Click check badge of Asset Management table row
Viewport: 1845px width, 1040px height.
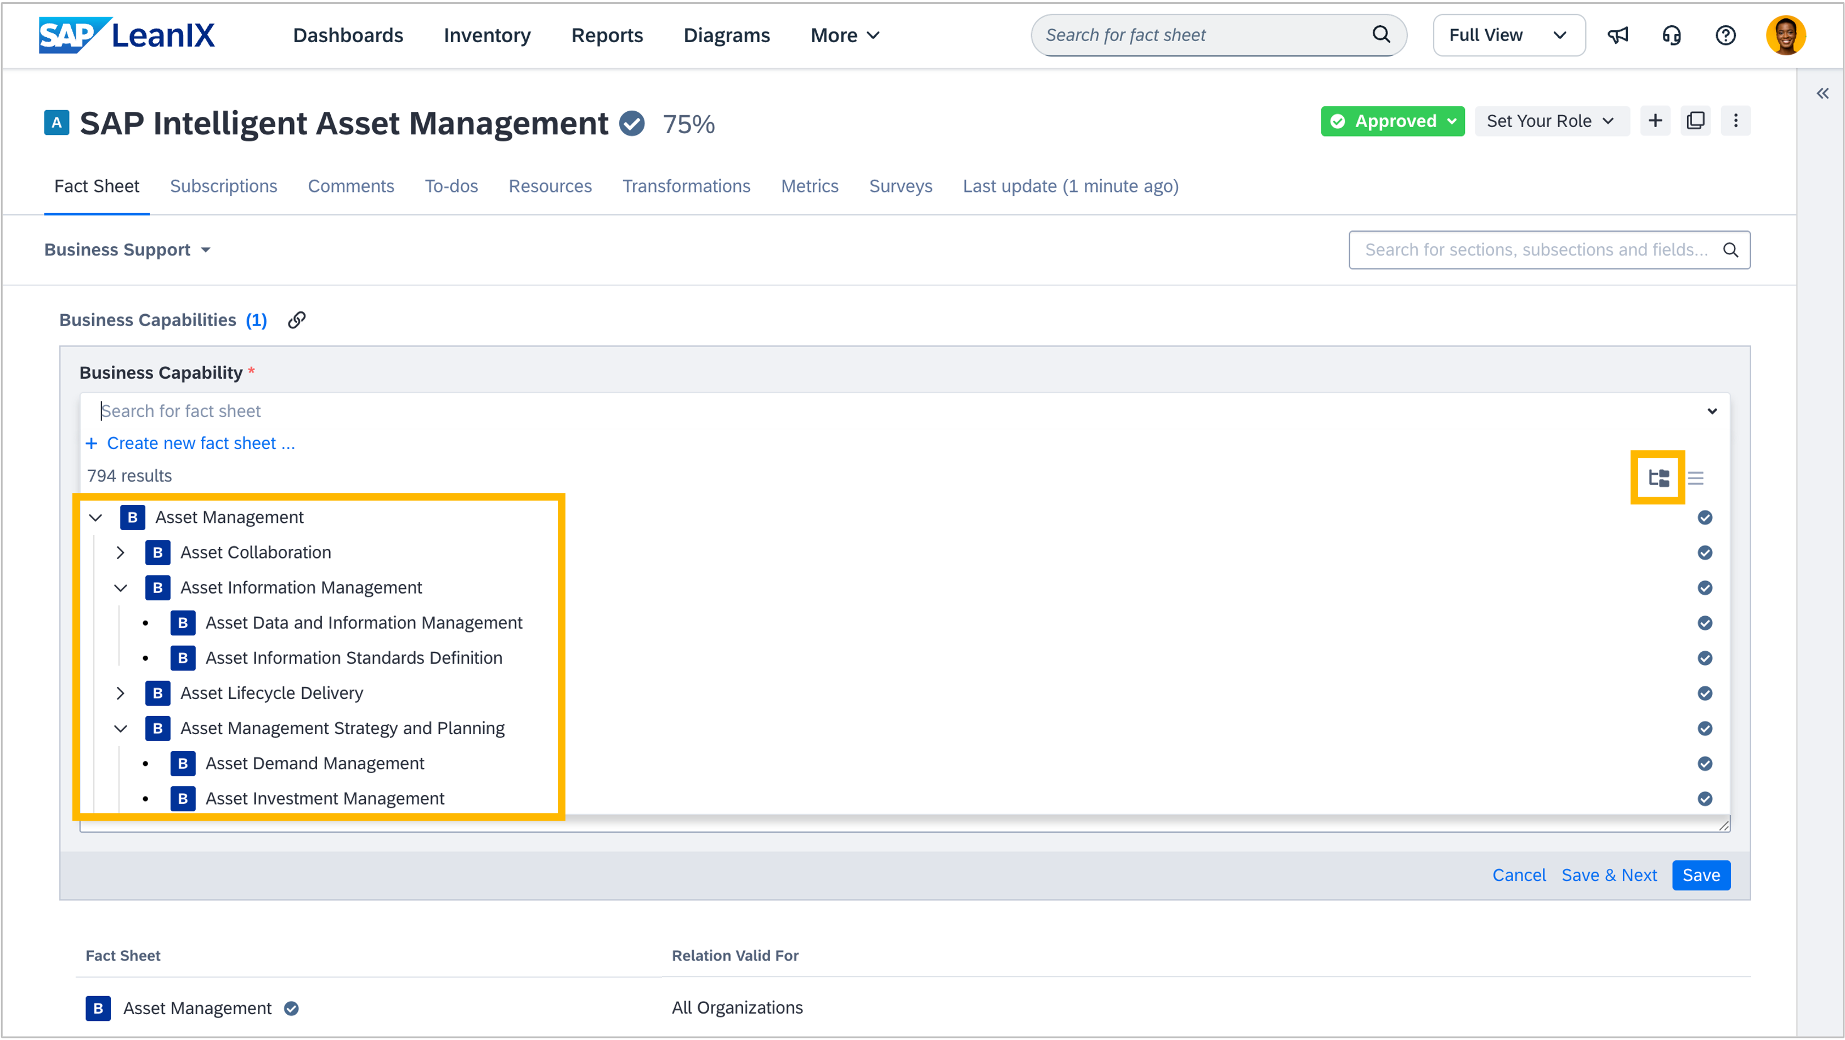click(x=291, y=1009)
